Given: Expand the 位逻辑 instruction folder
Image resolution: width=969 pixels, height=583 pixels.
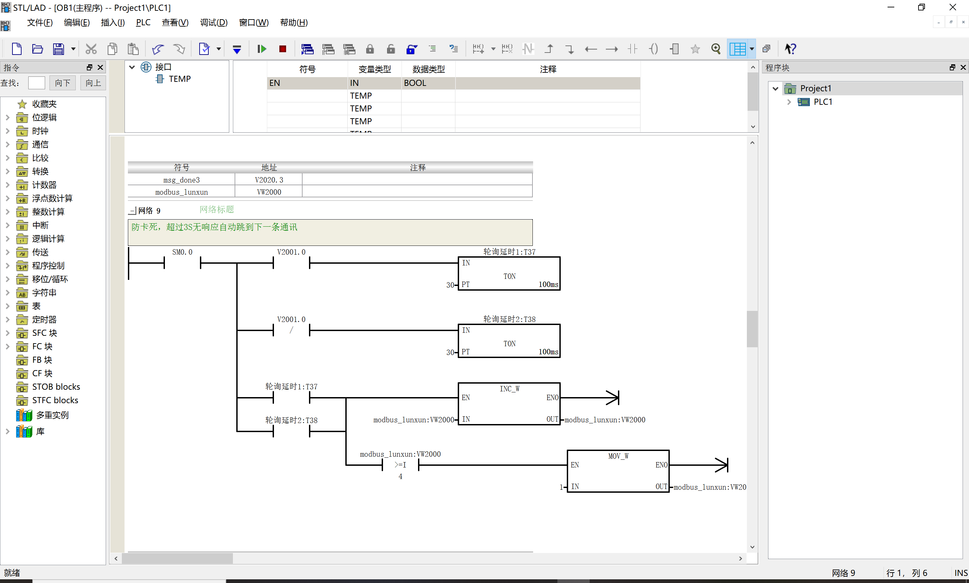Looking at the screenshot, I should [7, 117].
